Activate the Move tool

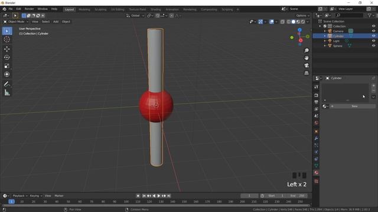(x=7, y=49)
